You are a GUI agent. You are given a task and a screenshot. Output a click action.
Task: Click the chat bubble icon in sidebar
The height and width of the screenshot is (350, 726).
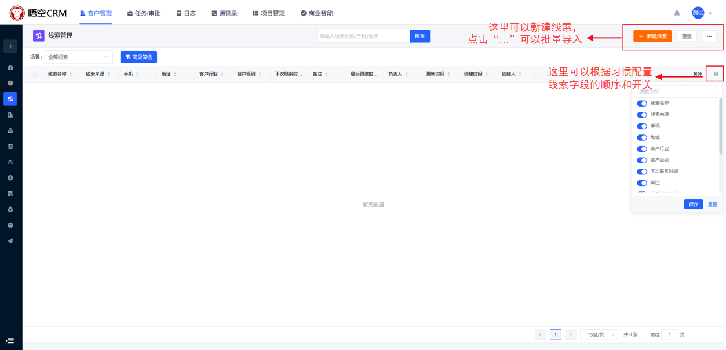coord(10,83)
